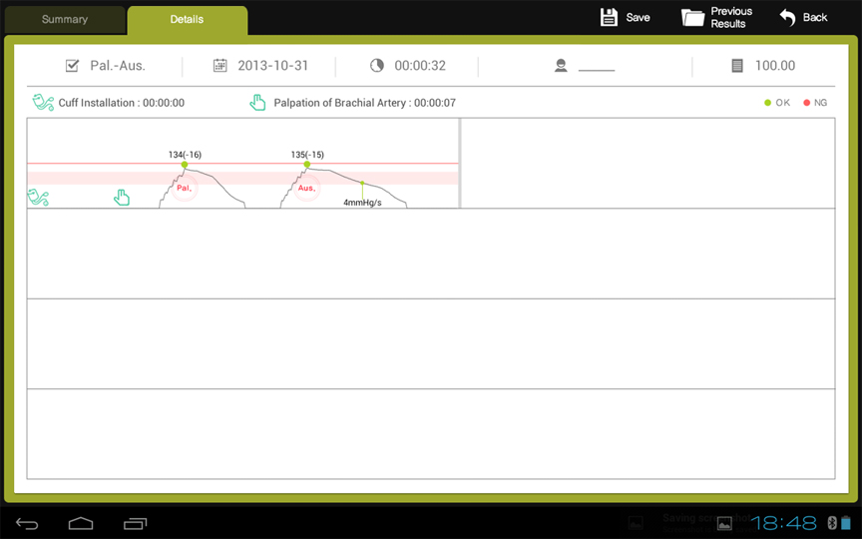Select the user profile icon
The height and width of the screenshot is (539, 862).
point(561,66)
